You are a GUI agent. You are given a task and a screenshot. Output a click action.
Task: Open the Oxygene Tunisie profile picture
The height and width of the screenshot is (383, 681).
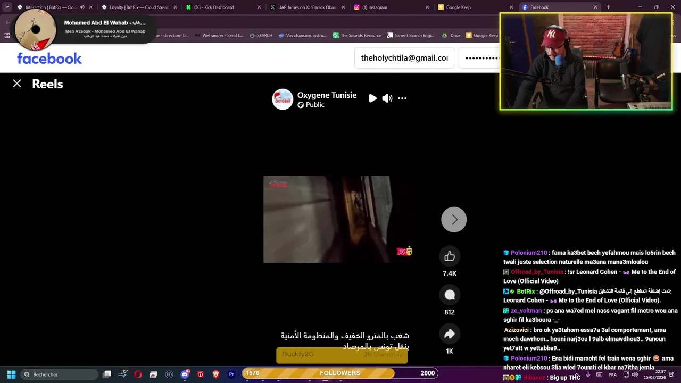tap(283, 99)
